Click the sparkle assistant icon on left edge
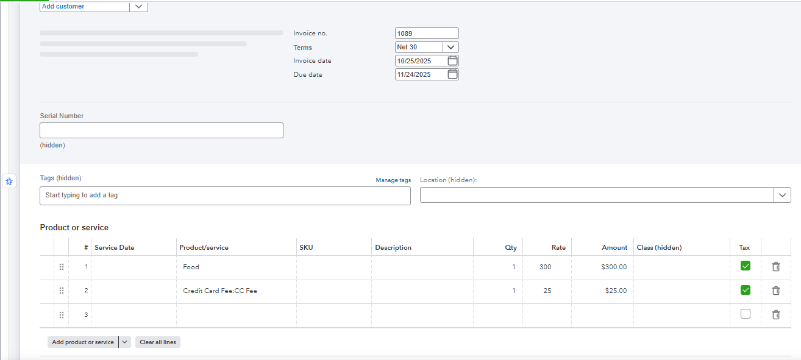 pos(9,182)
